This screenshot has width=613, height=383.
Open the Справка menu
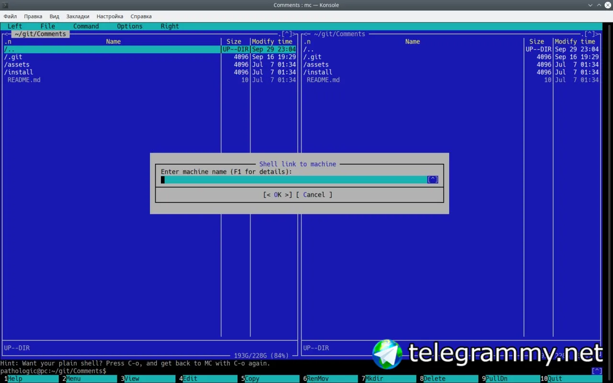(141, 16)
